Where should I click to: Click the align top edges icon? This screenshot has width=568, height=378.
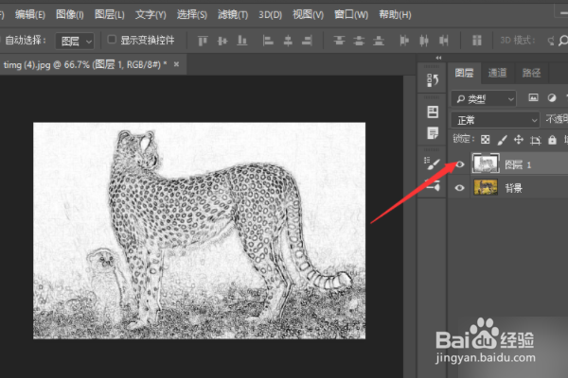coord(203,41)
